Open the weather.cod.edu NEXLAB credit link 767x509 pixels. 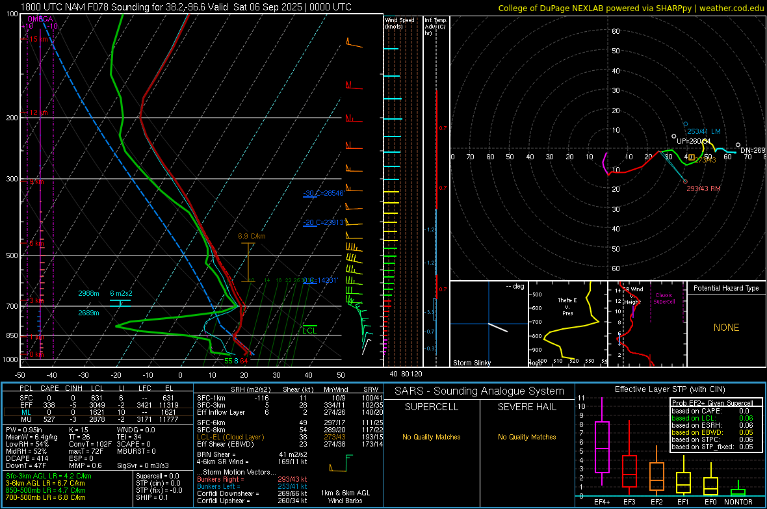(630, 8)
